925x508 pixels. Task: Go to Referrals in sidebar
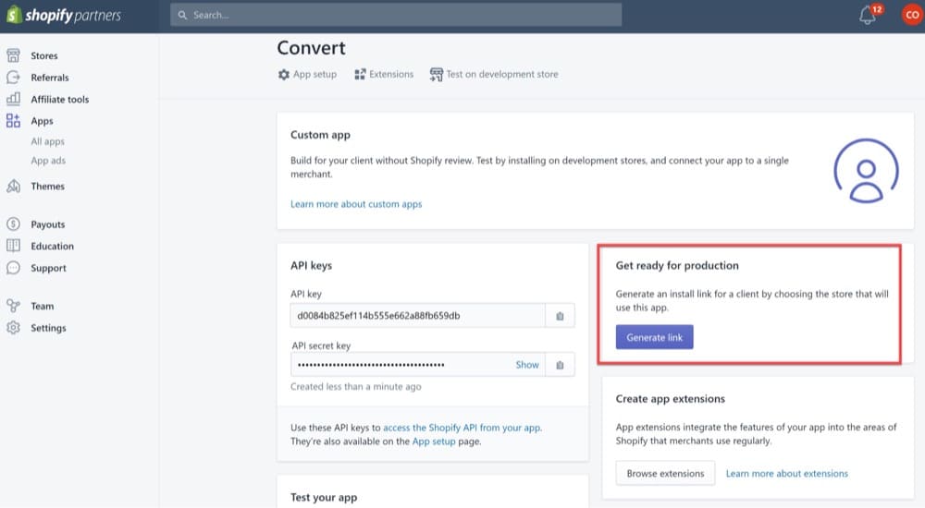[49, 78]
